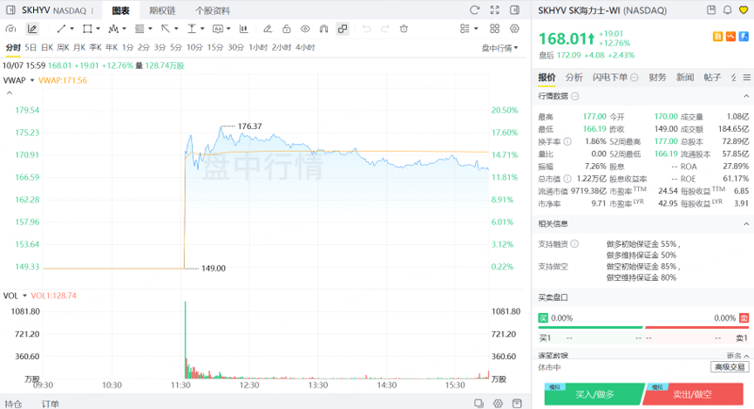Open the tabs overflow menu icon

coord(746,78)
